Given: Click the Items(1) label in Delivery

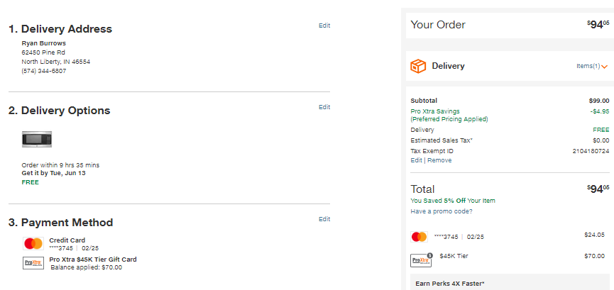Looking at the screenshot, I should pyautogui.click(x=588, y=66).
